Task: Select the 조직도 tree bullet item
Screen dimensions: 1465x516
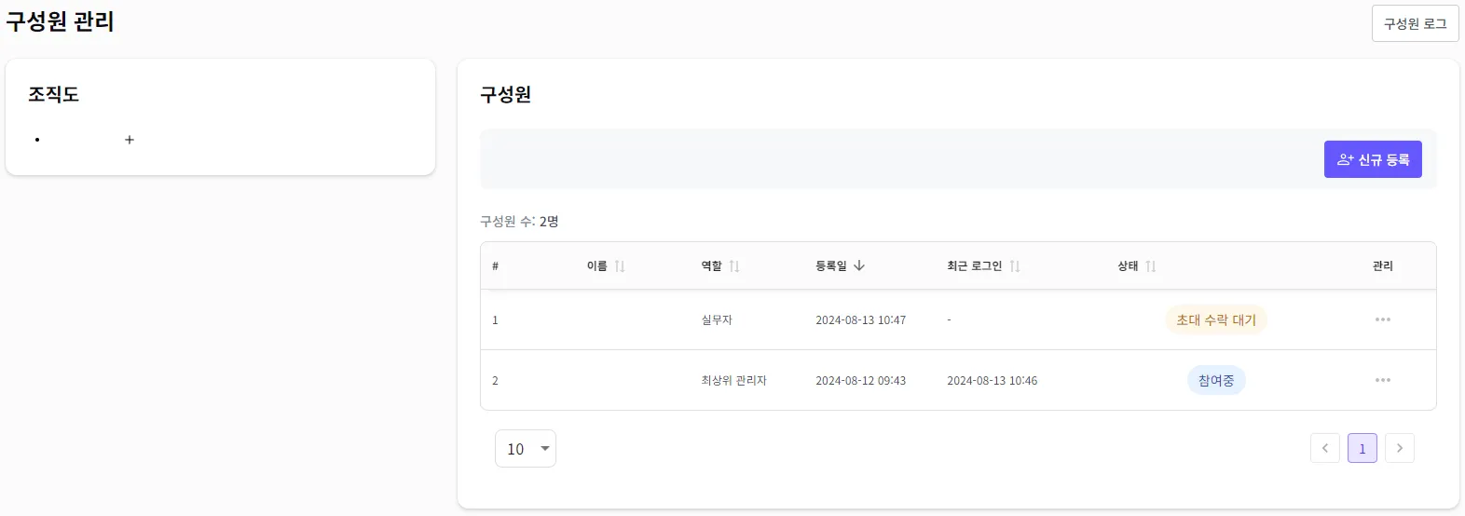Action: pyautogui.click(x=37, y=140)
